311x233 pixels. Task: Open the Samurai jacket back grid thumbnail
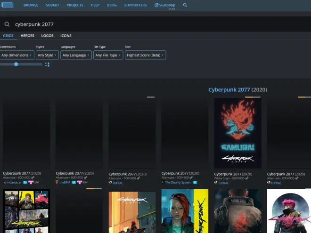pyautogui.click(x=237, y=211)
